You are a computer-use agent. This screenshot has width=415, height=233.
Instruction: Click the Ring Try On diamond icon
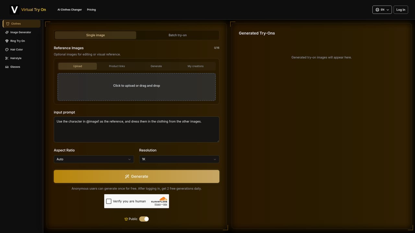point(7,41)
